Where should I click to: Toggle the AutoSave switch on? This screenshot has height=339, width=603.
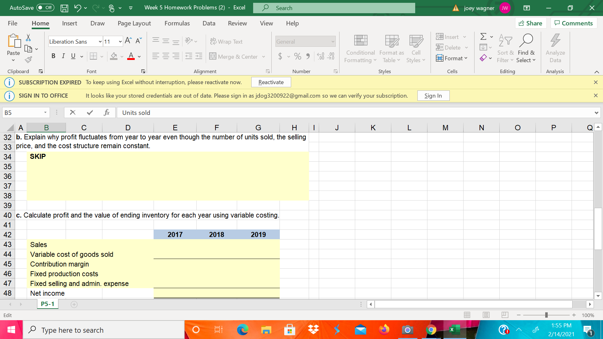tap(45, 8)
